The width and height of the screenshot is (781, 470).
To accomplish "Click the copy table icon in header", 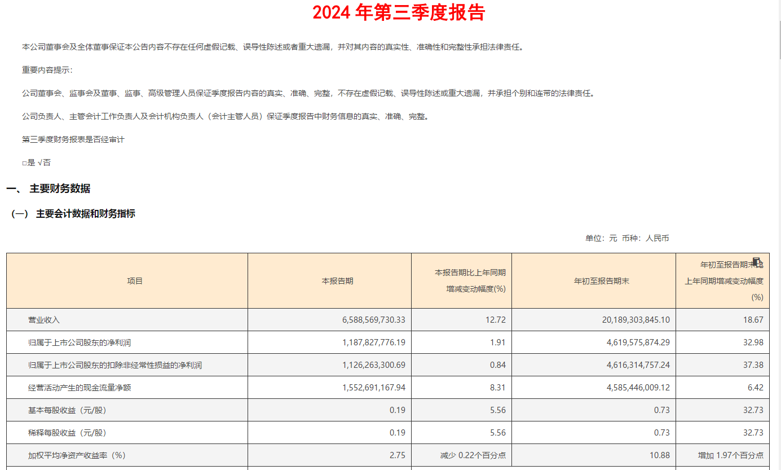I will coord(757,262).
